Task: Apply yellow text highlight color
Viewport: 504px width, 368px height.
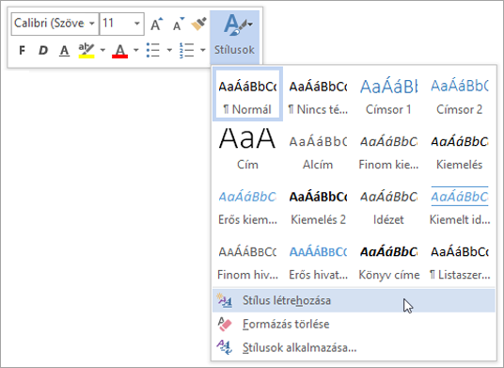Action: [x=87, y=50]
